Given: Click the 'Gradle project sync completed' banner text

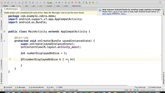Looking at the screenshot, I should [44, 13].
